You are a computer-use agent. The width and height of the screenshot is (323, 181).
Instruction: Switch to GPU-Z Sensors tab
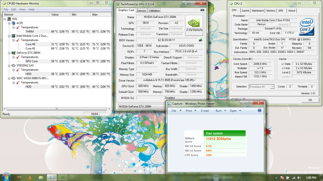click(141, 10)
